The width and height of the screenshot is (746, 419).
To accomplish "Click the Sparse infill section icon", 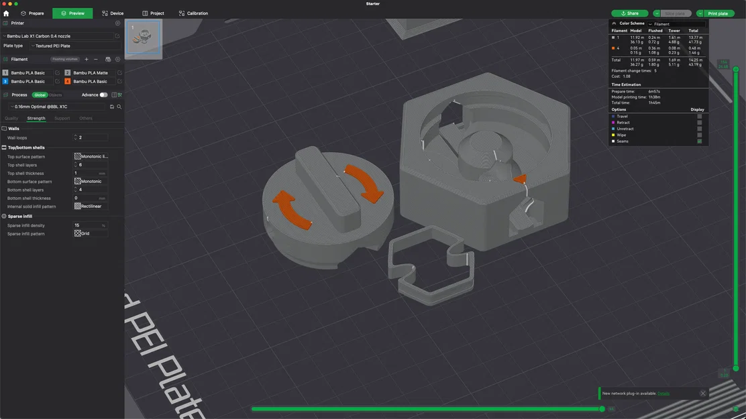I will point(4,216).
